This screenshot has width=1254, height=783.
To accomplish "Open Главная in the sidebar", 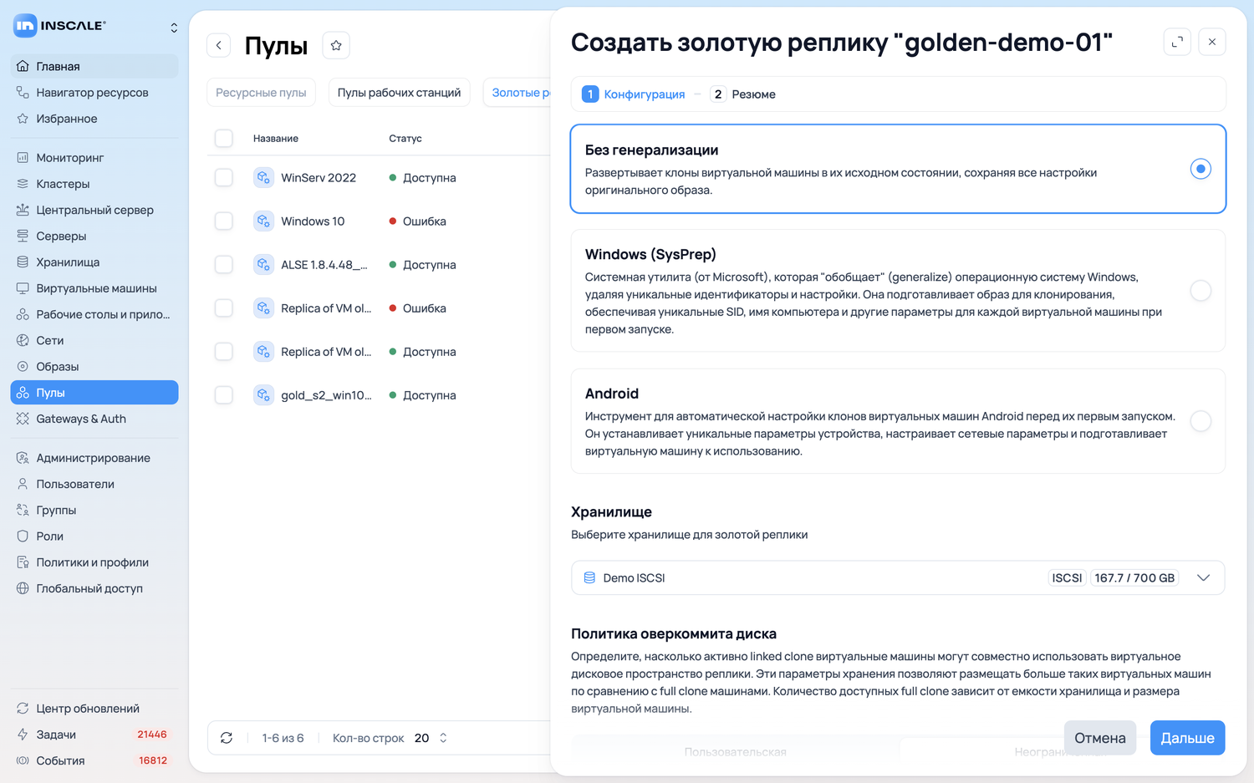I will tap(94, 66).
